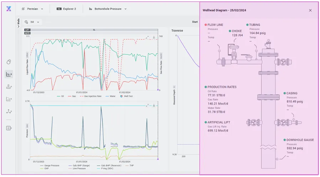Click the Traverse panel title
320x177 pixels.
(177, 31)
